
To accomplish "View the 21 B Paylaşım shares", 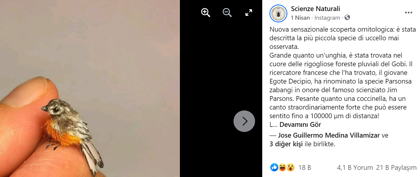I will 396,168.
